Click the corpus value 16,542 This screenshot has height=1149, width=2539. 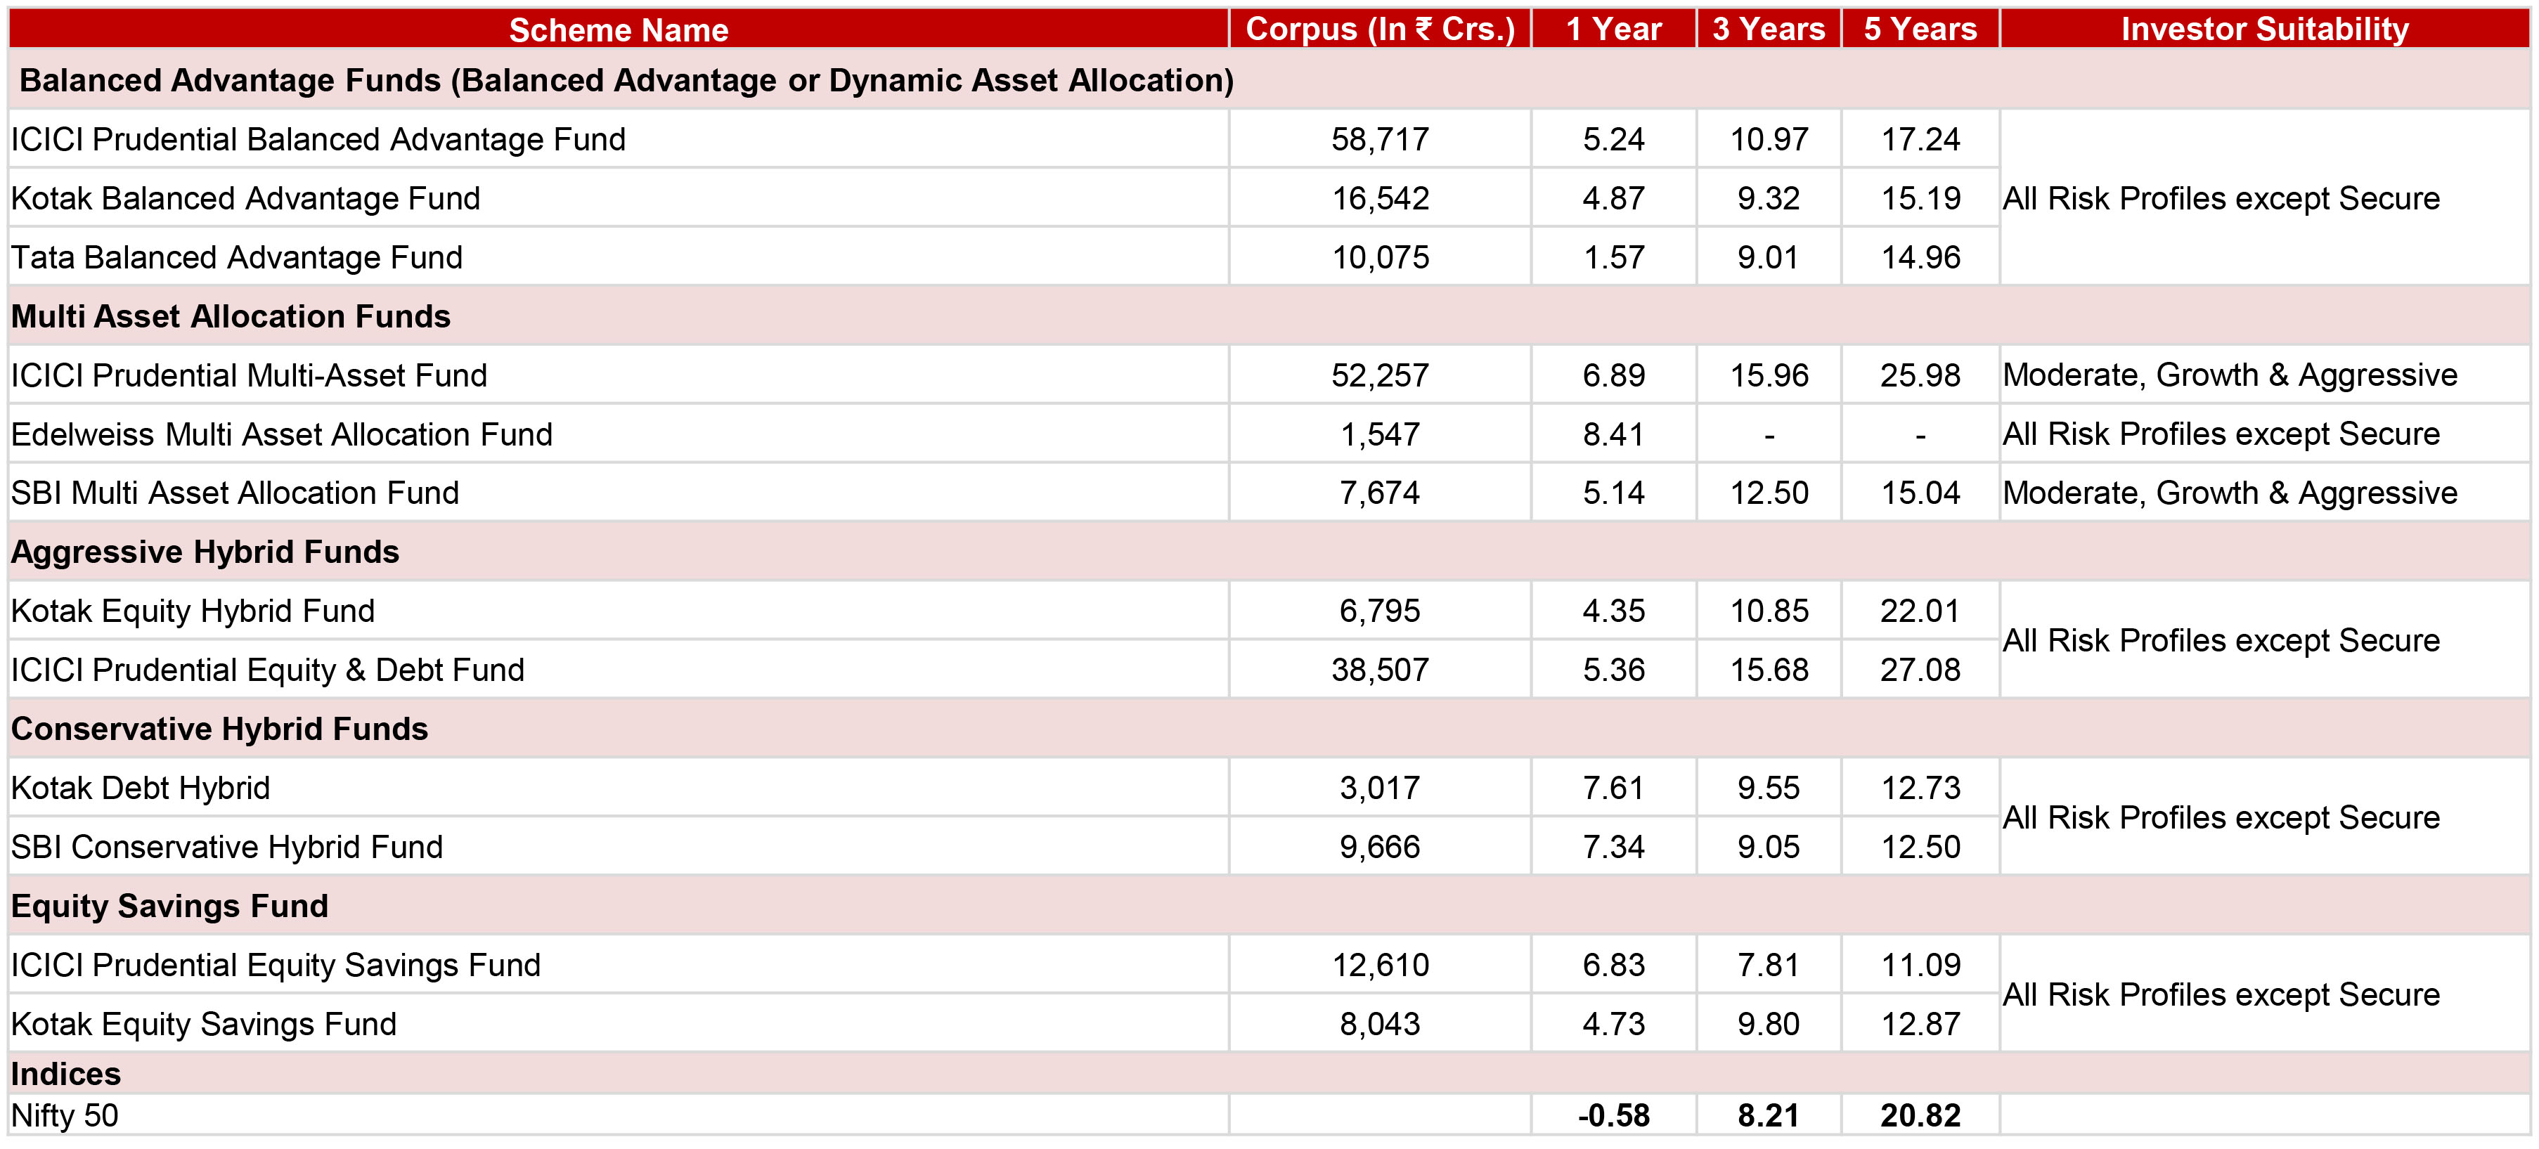[1380, 198]
